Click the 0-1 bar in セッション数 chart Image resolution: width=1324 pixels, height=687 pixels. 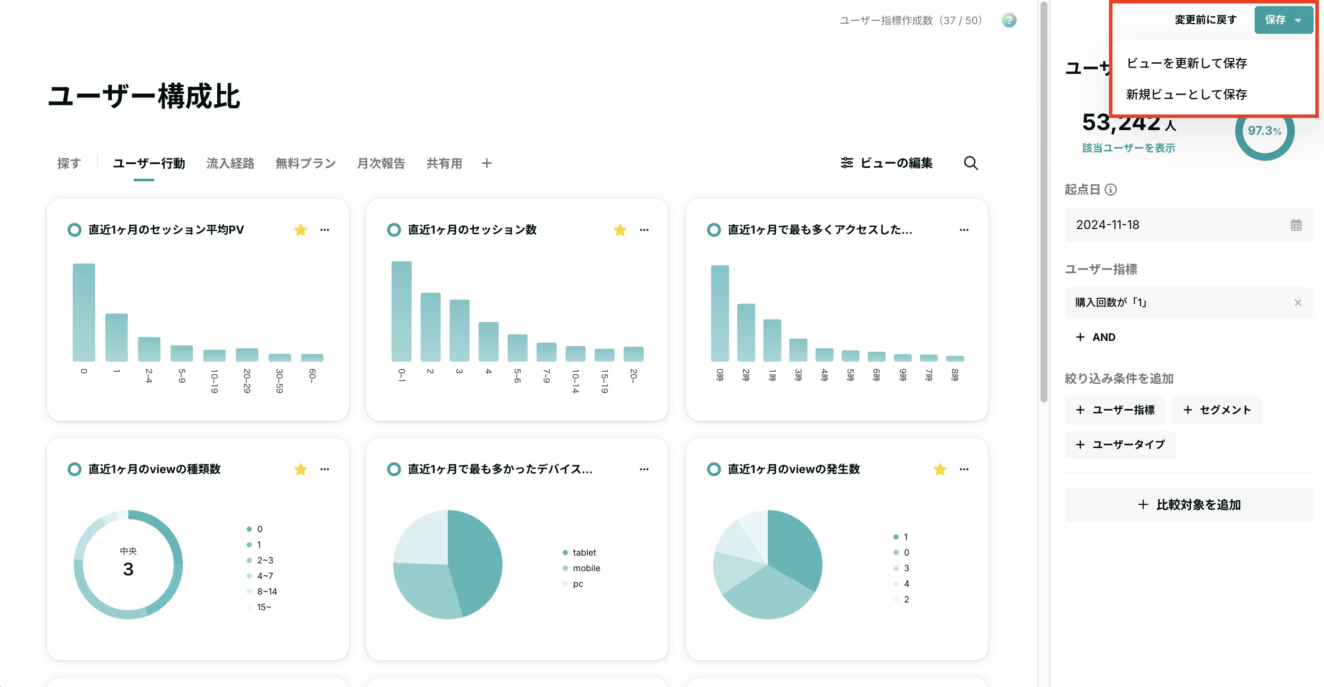[x=401, y=311]
